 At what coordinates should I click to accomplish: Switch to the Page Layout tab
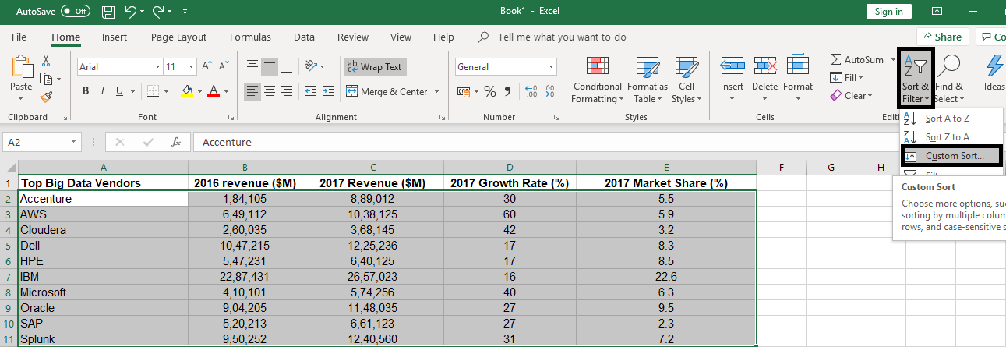click(179, 37)
